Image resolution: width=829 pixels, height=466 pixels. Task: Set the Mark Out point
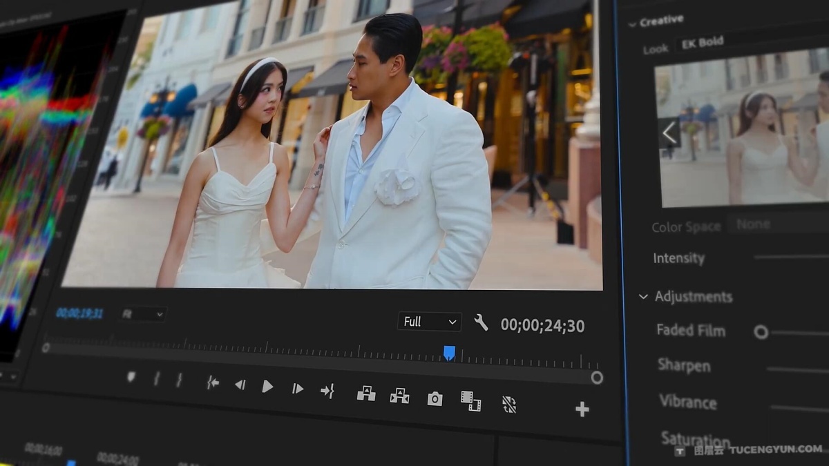[x=179, y=380]
